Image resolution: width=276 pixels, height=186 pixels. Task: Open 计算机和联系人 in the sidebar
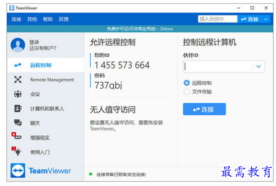pyautogui.click(x=46, y=109)
